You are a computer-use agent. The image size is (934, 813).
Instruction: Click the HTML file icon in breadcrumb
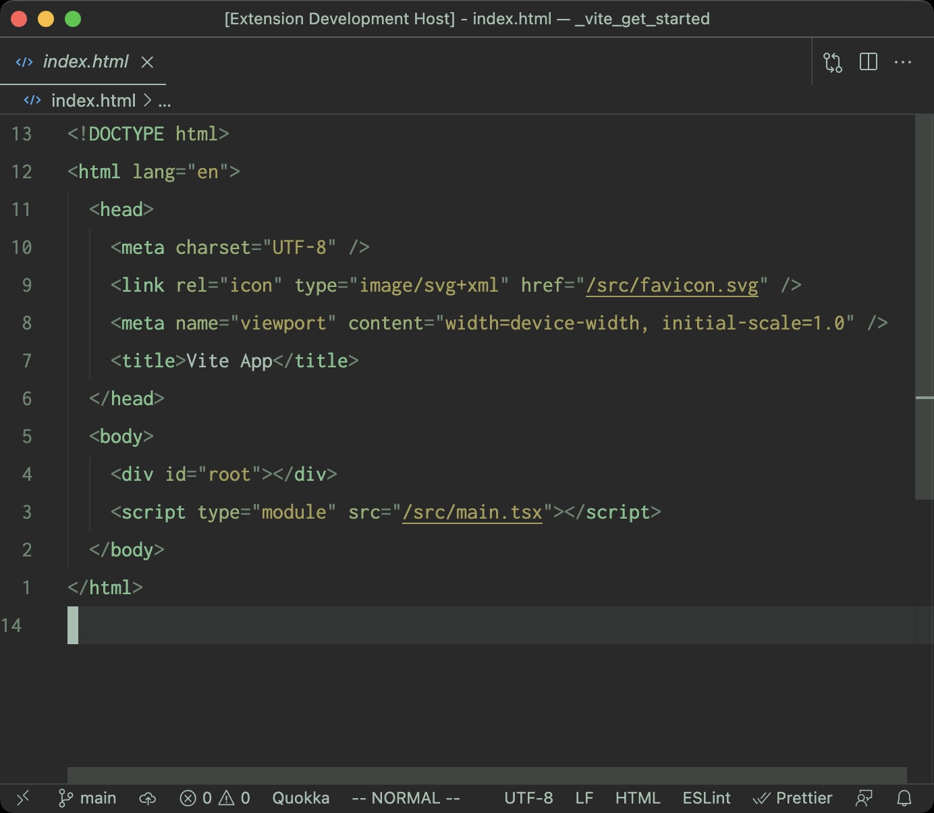click(x=32, y=100)
